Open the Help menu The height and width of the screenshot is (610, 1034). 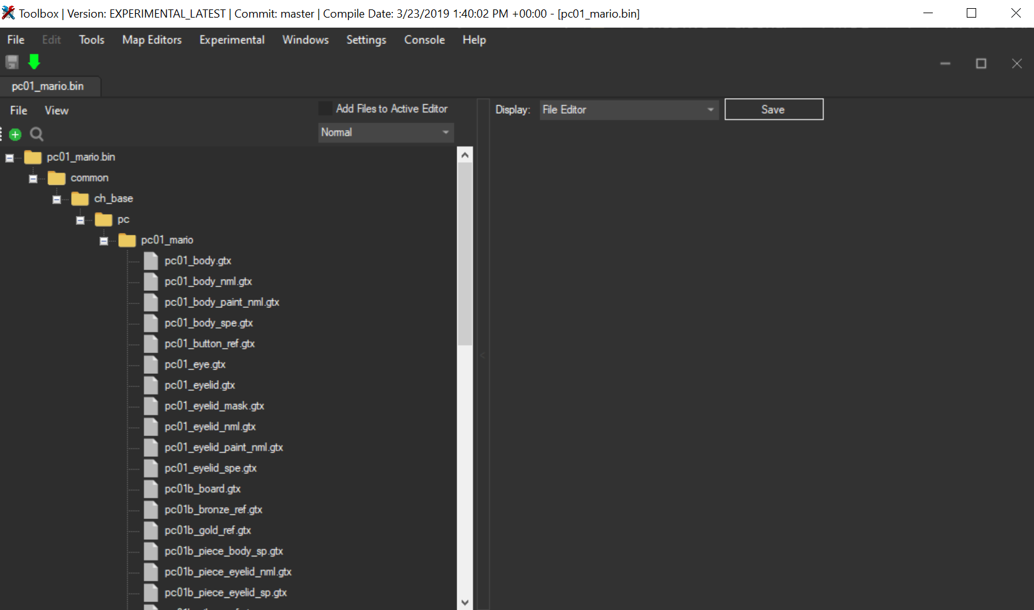pos(475,40)
